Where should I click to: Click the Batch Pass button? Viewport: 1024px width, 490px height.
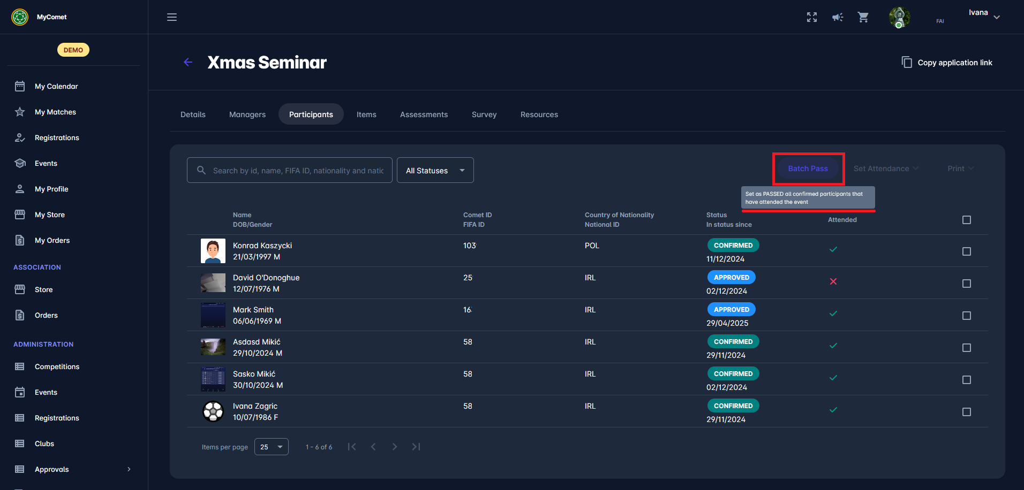[x=808, y=169]
